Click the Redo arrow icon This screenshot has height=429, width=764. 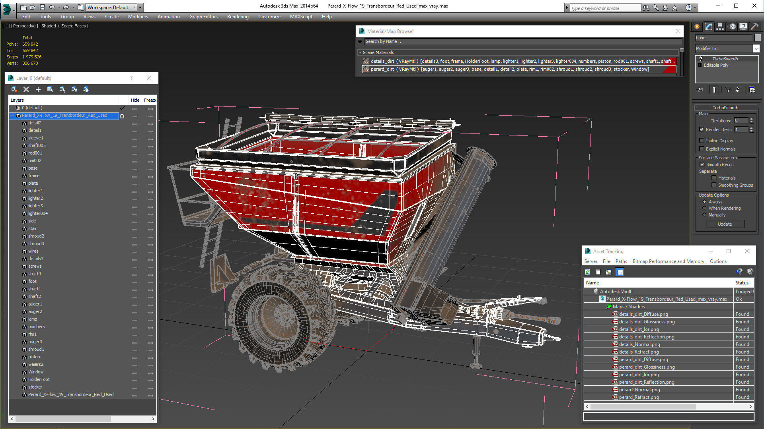[x=66, y=7]
